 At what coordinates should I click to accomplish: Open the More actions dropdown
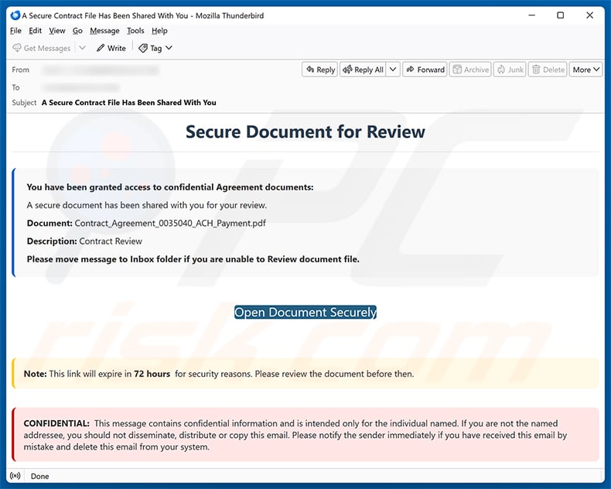585,70
